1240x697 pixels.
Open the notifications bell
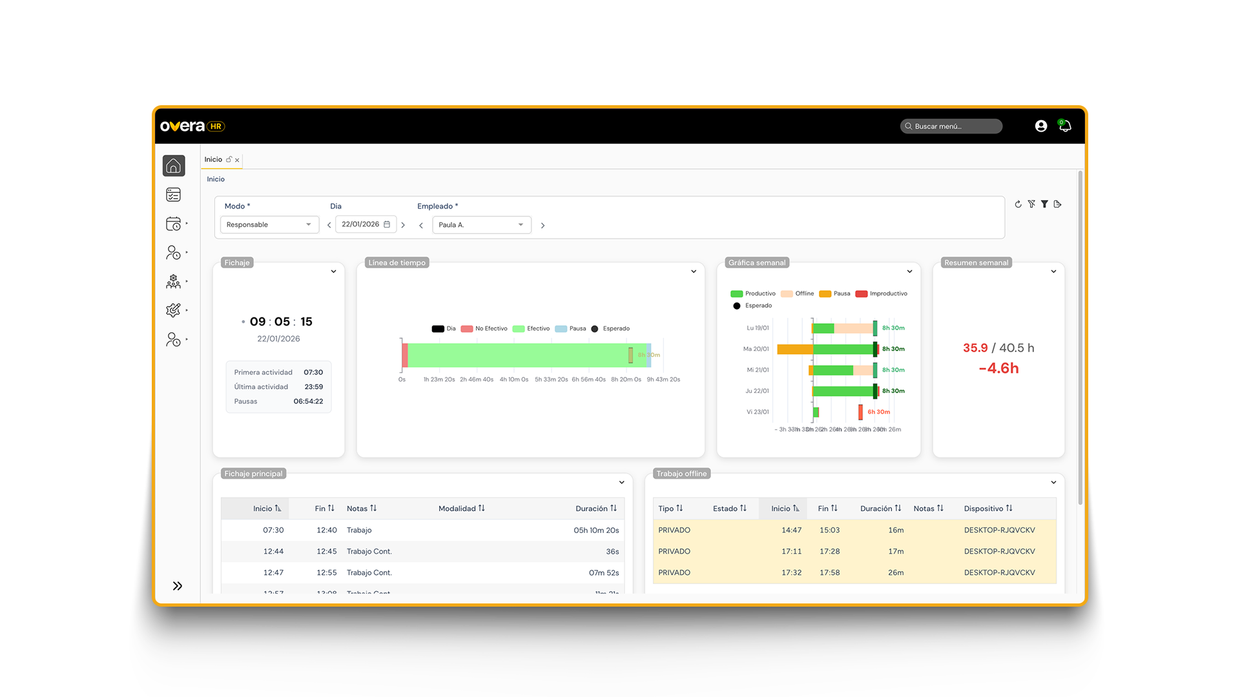(1065, 126)
